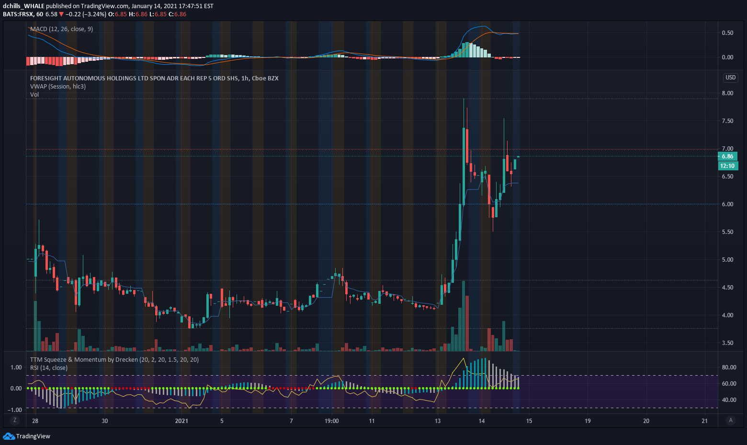
Task: Click the Z timezone button at bottom-left
Action: [15, 420]
